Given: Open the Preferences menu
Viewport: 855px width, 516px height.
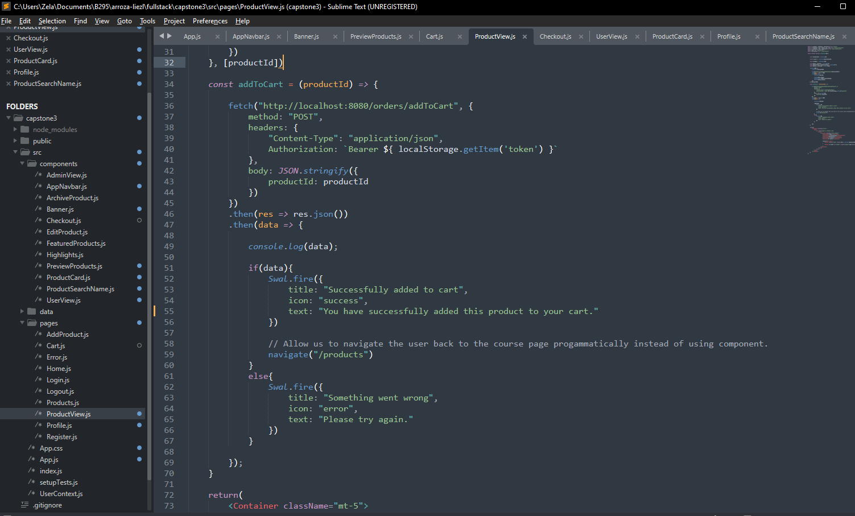Looking at the screenshot, I should (210, 21).
